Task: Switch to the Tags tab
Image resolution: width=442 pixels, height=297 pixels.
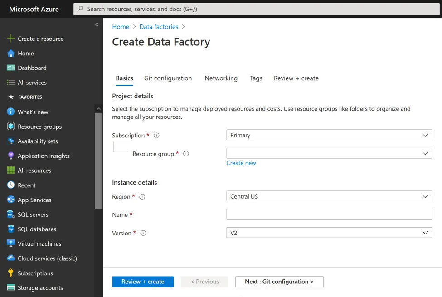Action: click(256, 78)
